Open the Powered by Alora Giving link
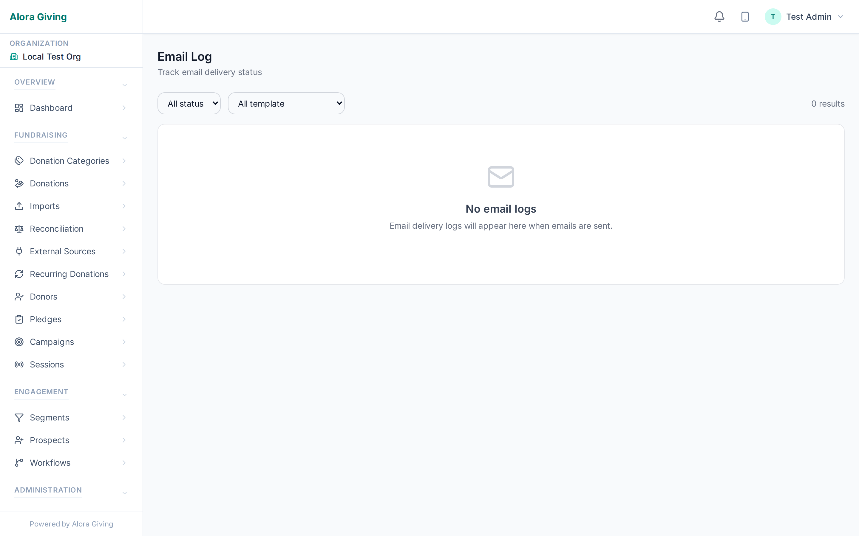 [71, 523]
